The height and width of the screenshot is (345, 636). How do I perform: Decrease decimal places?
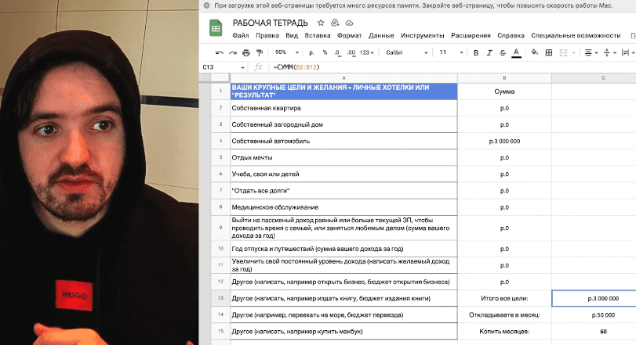[x=337, y=52]
